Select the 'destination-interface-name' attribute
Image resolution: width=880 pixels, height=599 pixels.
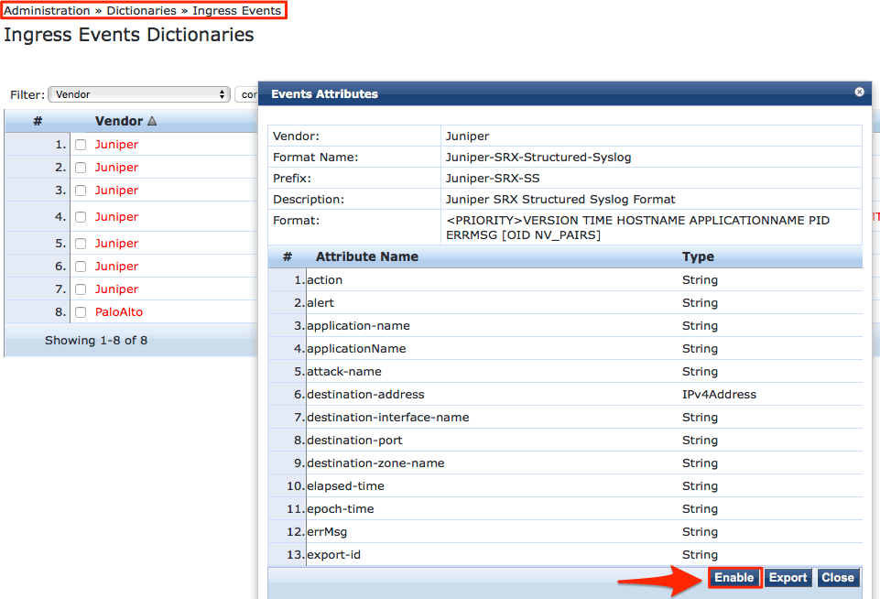565,418
